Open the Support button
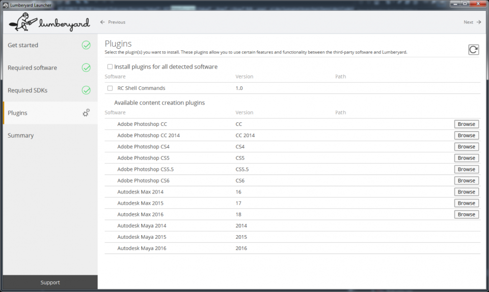The width and height of the screenshot is (489, 292). click(x=50, y=282)
